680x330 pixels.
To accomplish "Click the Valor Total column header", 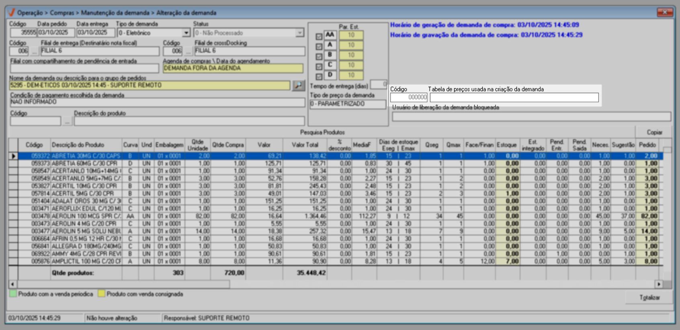I will [305, 145].
